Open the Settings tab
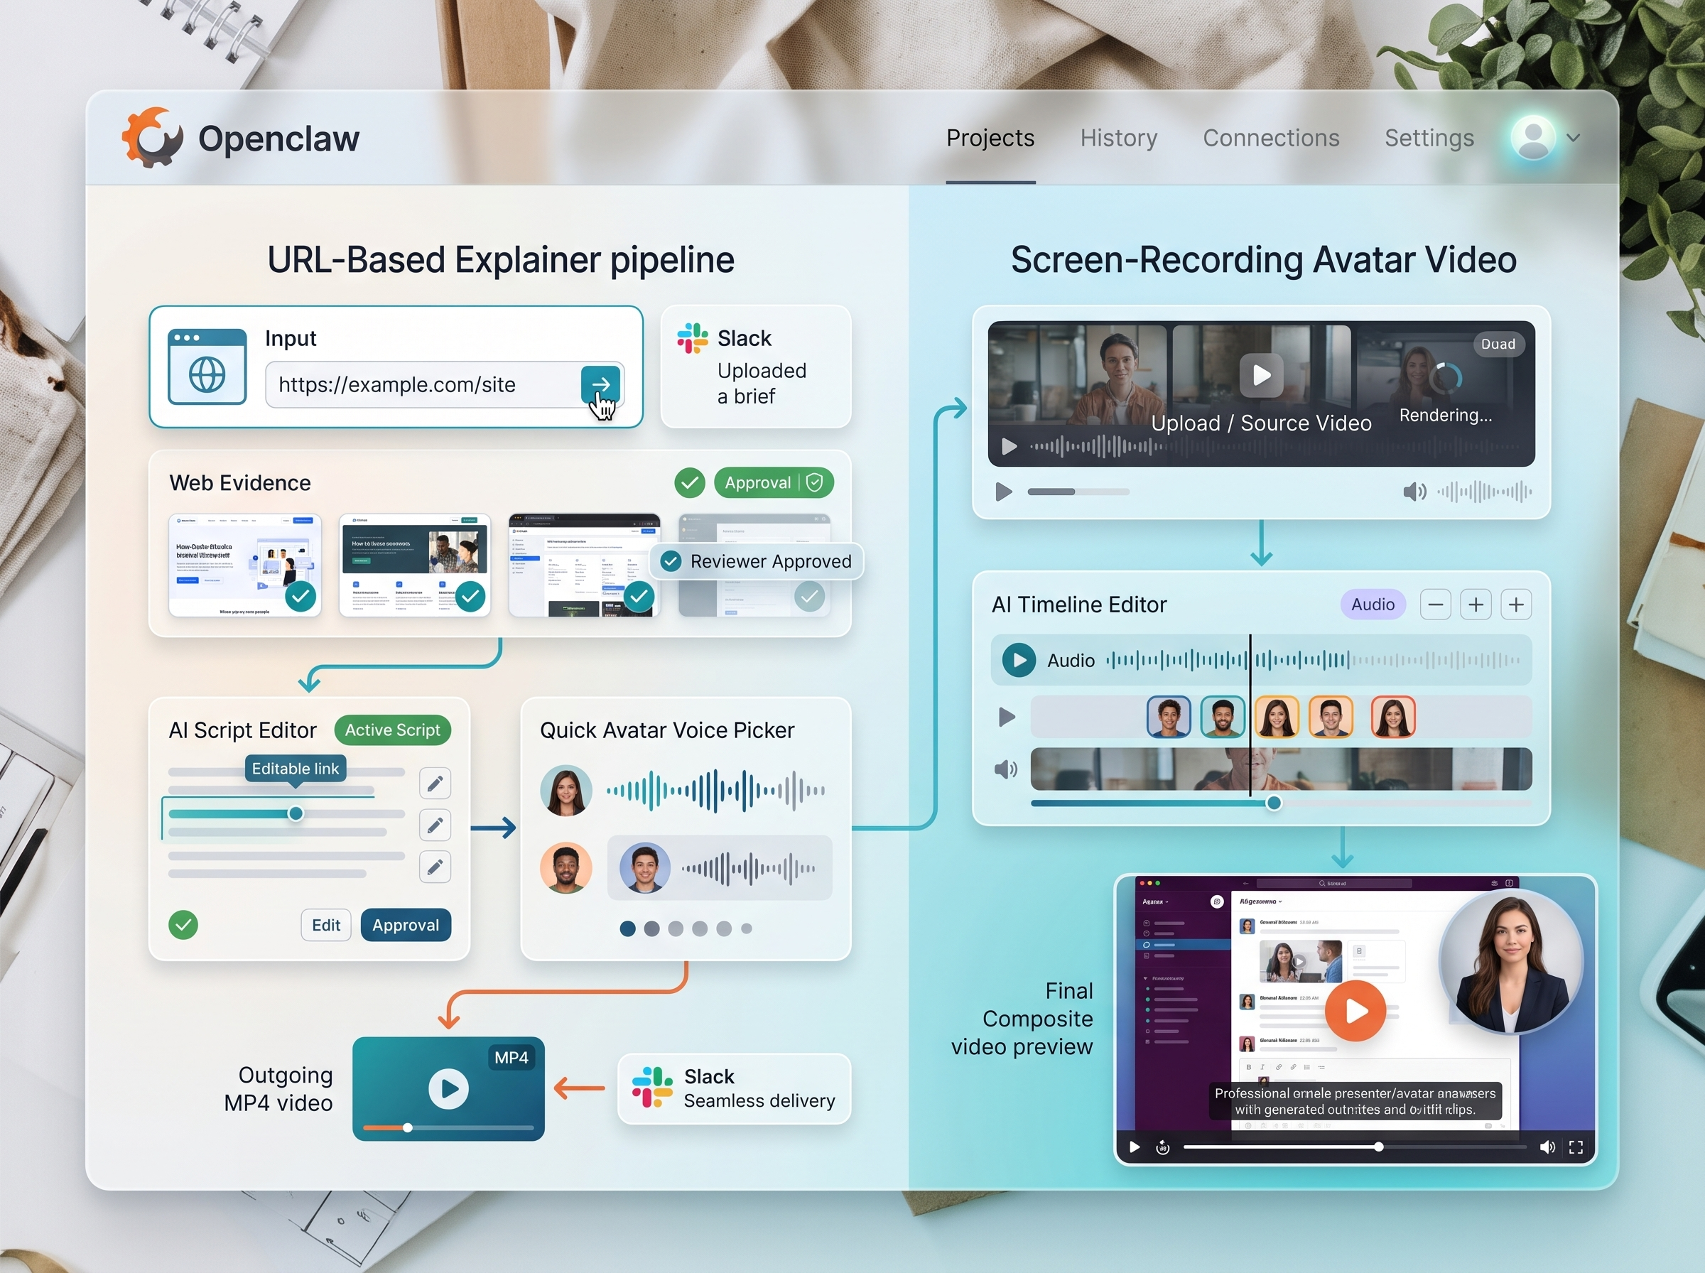The height and width of the screenshot is (1273, 1705). (x=1429, y=138)
